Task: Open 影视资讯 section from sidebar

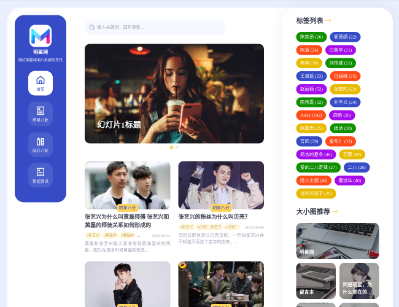Action: [41, 175]
